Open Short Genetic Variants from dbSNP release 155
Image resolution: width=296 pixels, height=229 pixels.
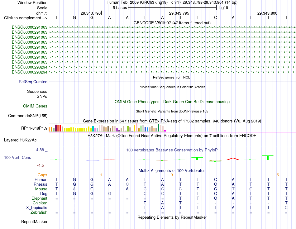point(172,112)
